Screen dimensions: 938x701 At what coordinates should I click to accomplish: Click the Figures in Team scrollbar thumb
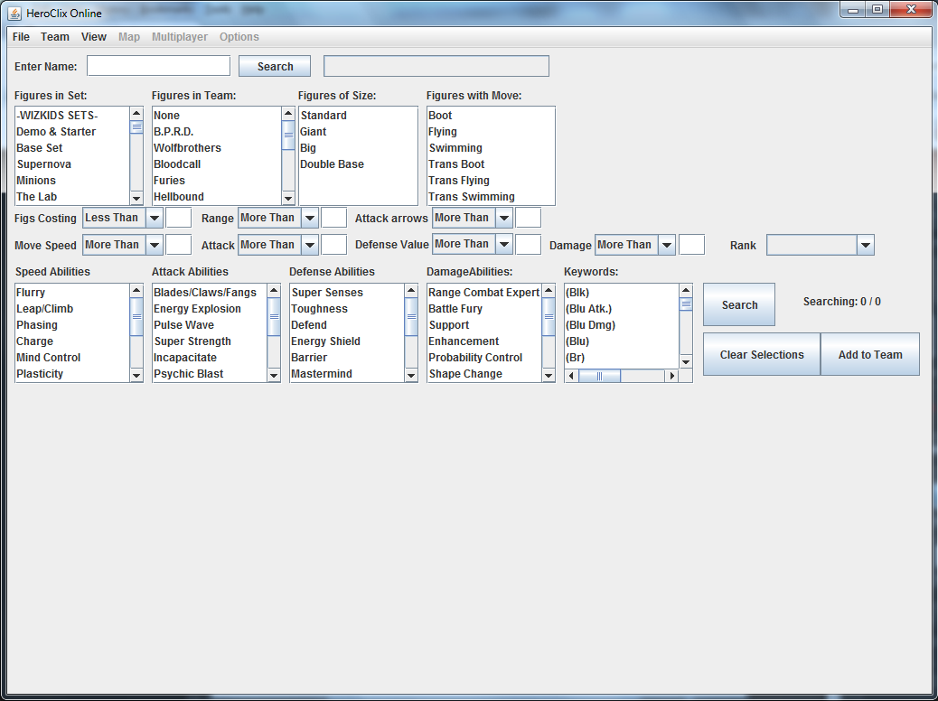[x=288, y=135]
